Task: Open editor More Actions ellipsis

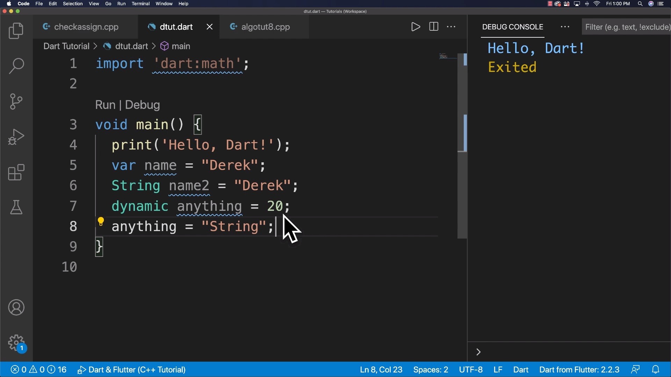Action: (451, 27)
